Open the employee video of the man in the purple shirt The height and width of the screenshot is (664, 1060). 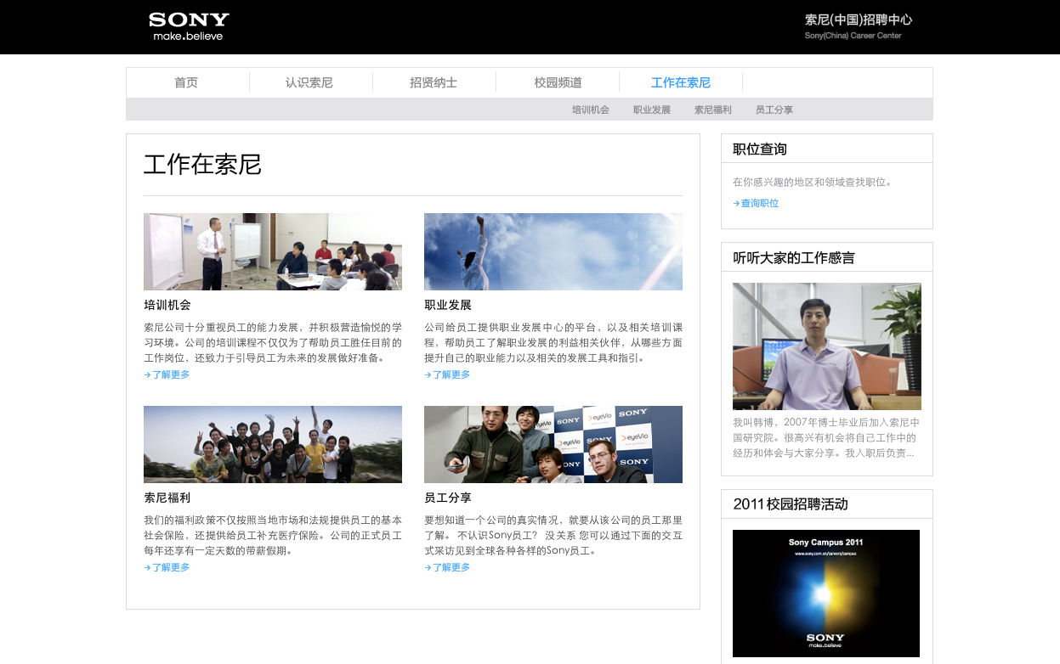pyautogui.click(x=826, y=346)
